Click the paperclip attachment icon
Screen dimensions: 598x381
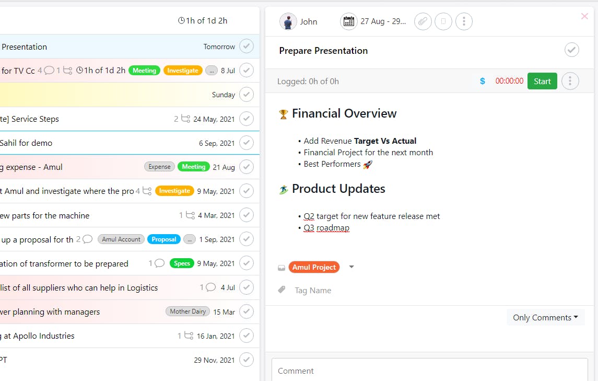pyautogui.click(x=423, y=21)
